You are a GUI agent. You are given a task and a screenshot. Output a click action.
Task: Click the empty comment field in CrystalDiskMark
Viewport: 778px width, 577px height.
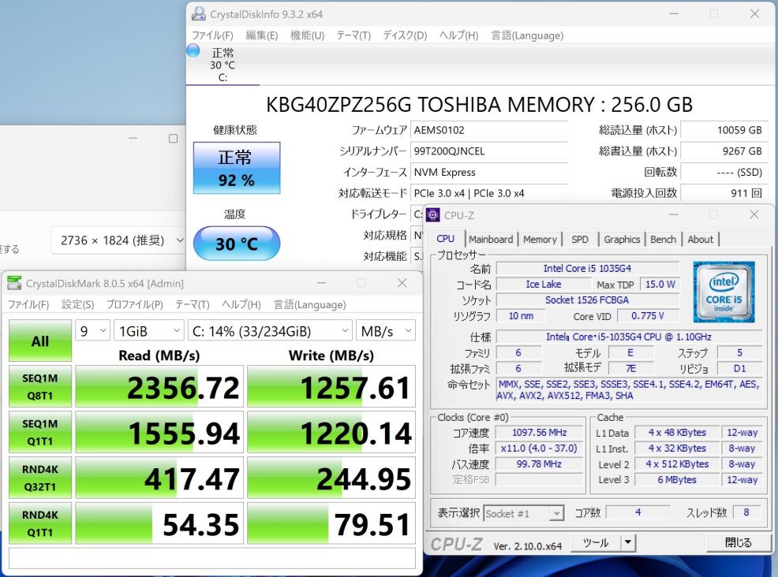pos(212,559)
